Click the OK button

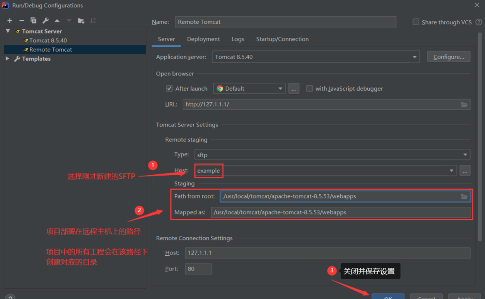click(x=388, y=296)
